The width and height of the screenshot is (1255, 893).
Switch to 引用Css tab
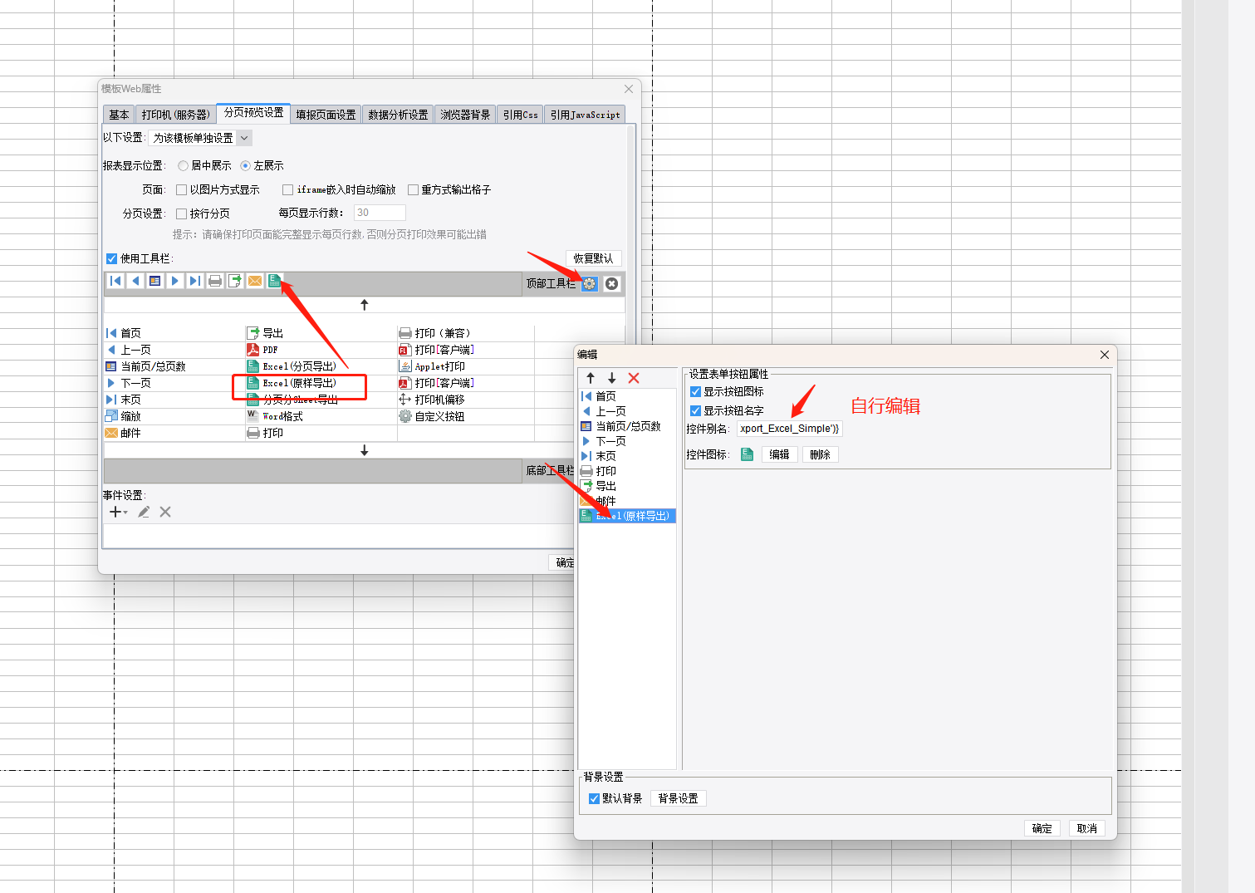click(520, 115)
